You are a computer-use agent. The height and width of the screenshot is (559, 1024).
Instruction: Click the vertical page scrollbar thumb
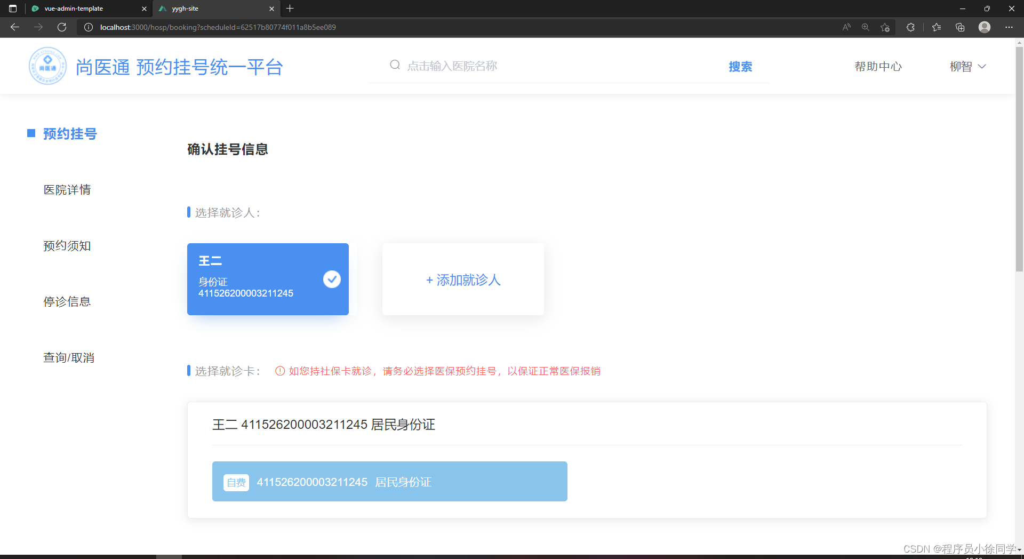[x=1019, y=159]
